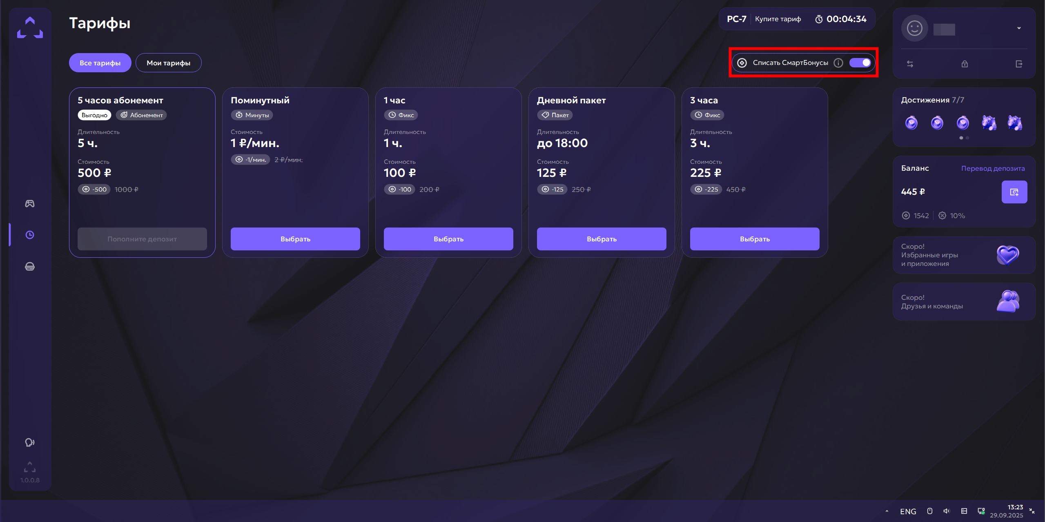1045x522 pixels.
Task: Switch to Все тарифы tab
Action: pos(100,63)
